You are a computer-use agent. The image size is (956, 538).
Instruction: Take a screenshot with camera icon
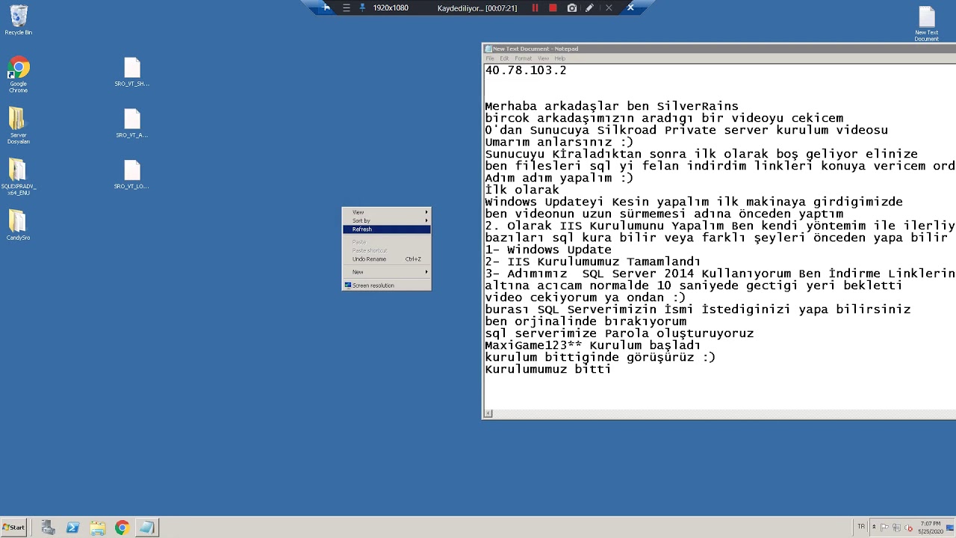(572, 7)
